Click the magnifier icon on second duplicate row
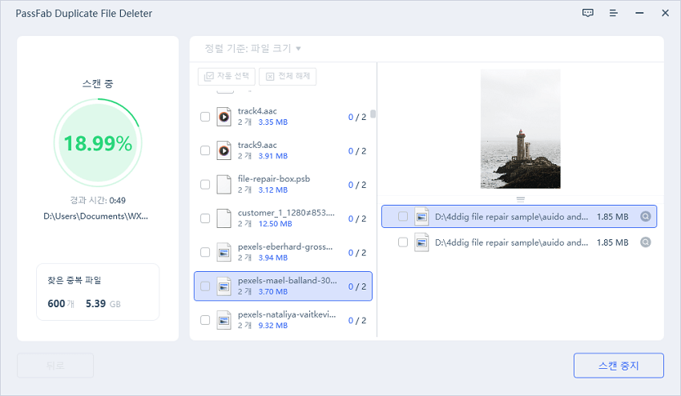This screenshot has height=396, width=681. tap(646, 242)
